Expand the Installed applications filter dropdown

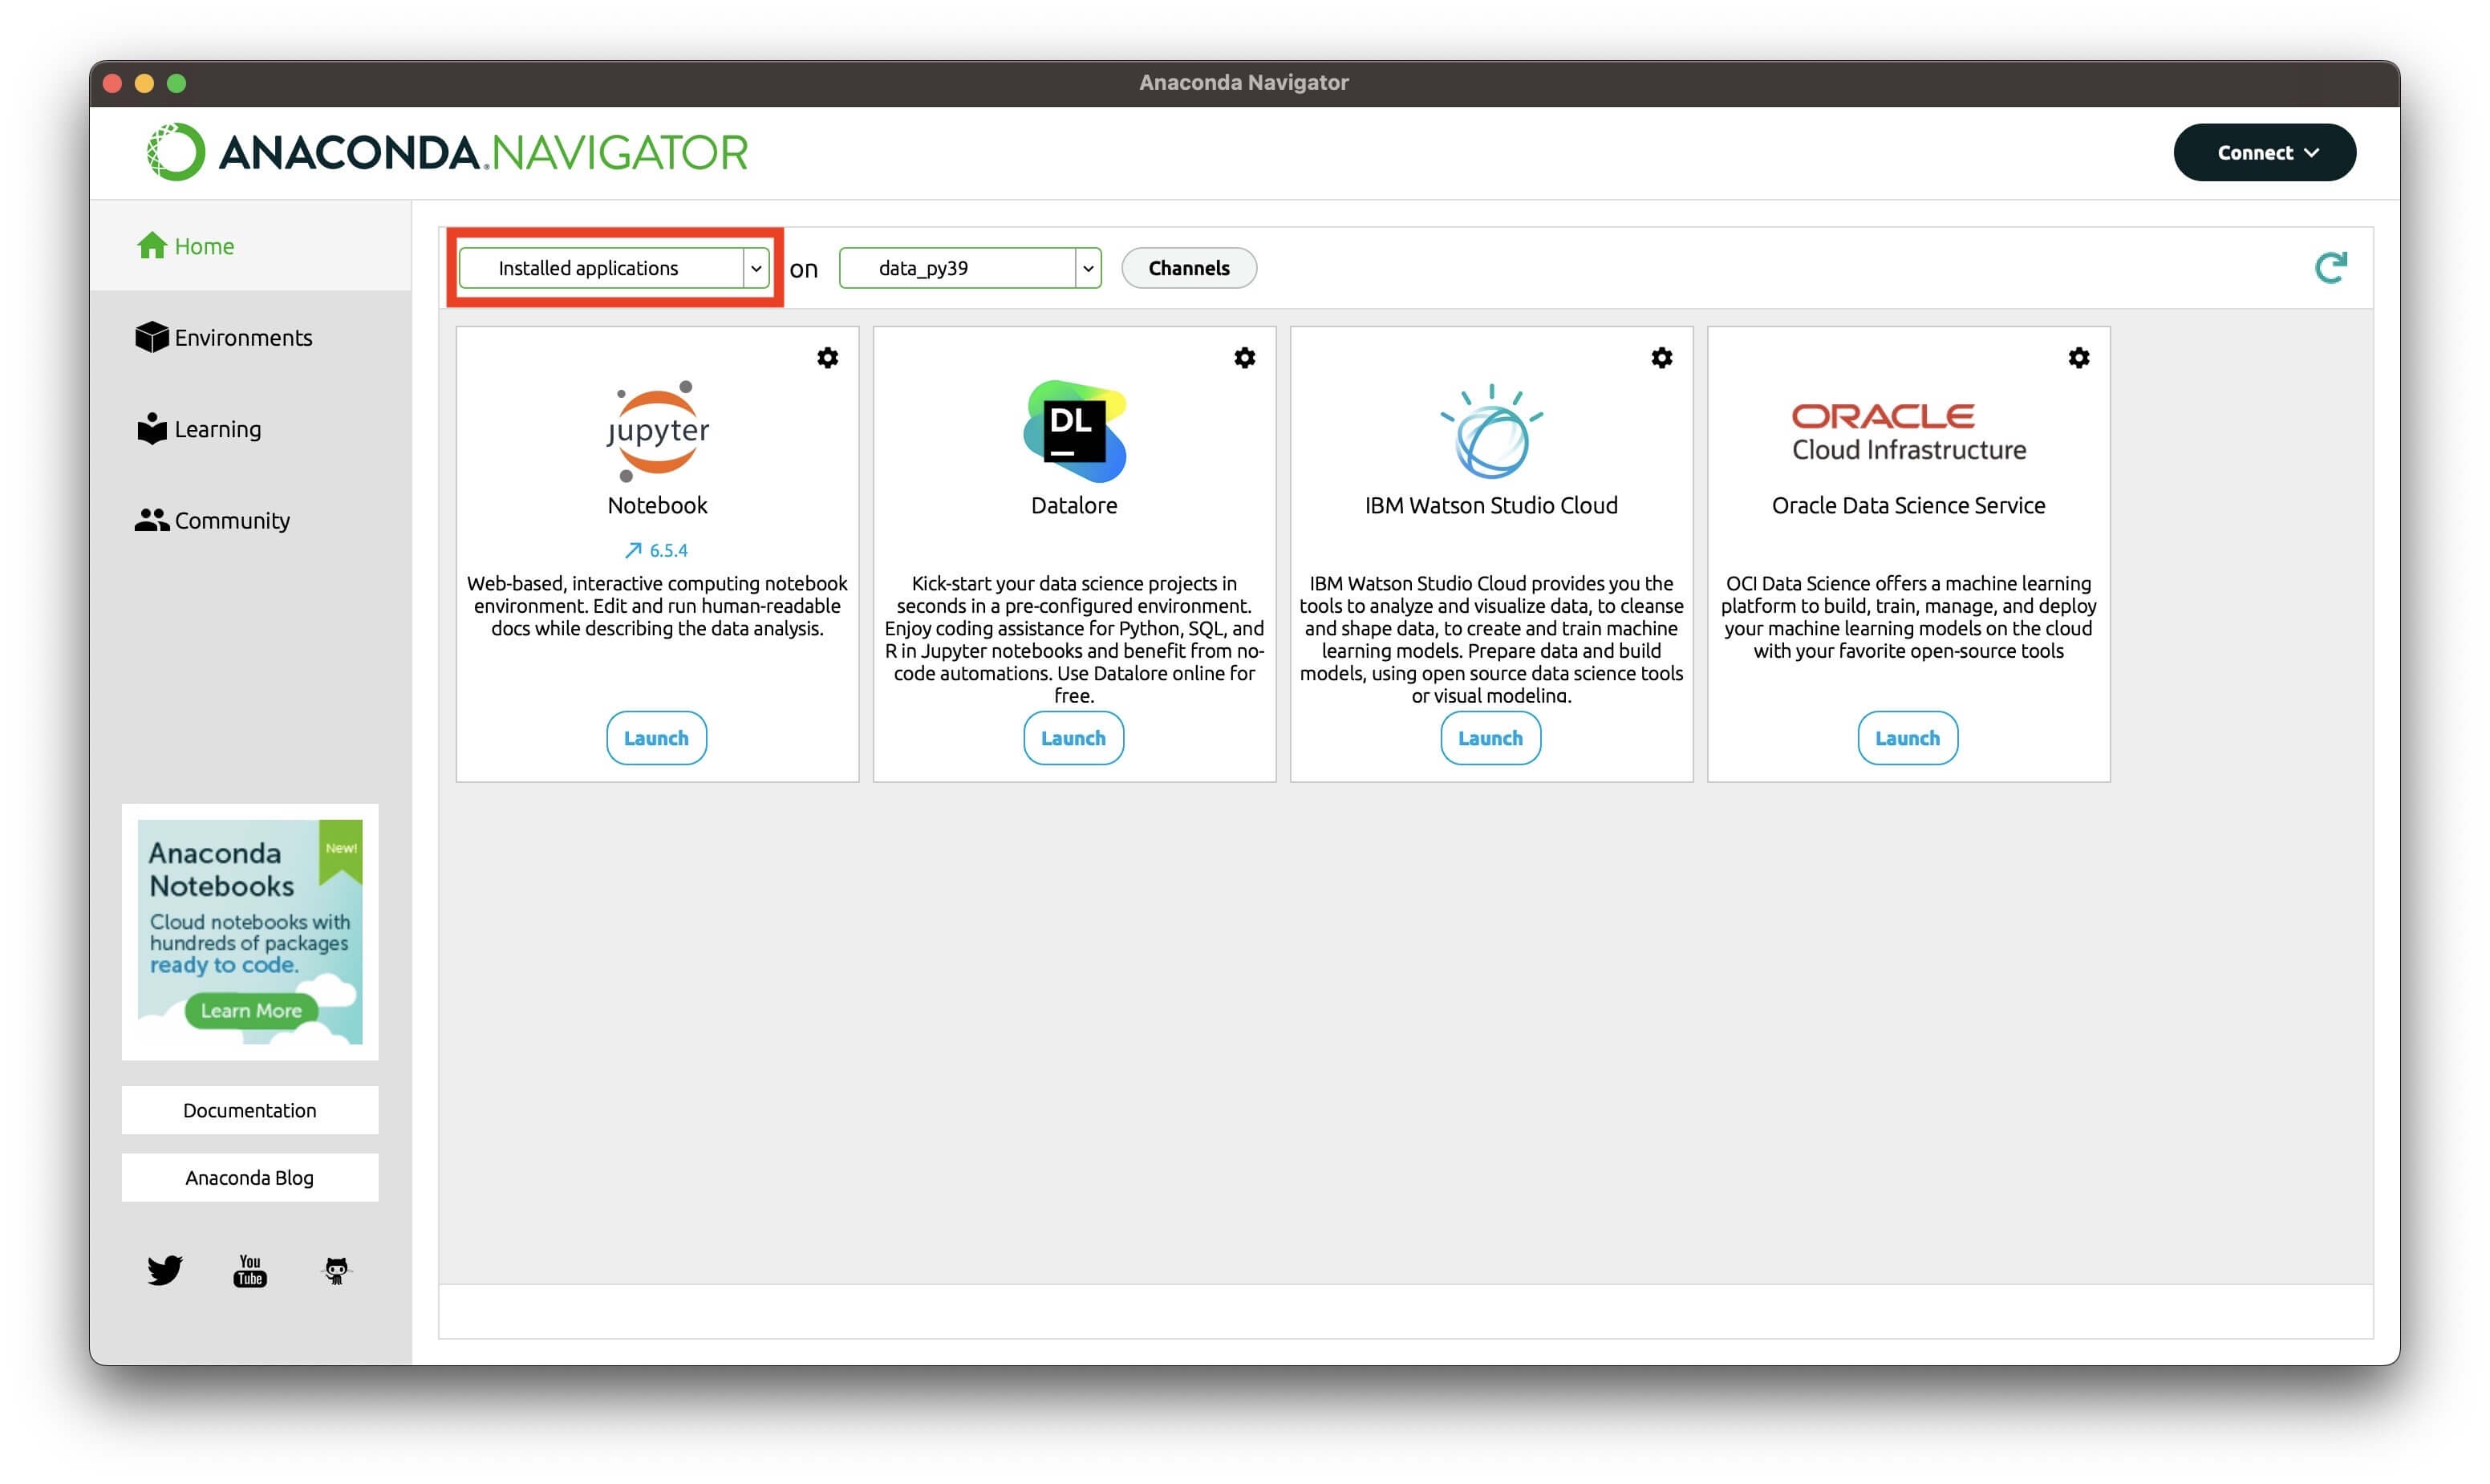756,268
